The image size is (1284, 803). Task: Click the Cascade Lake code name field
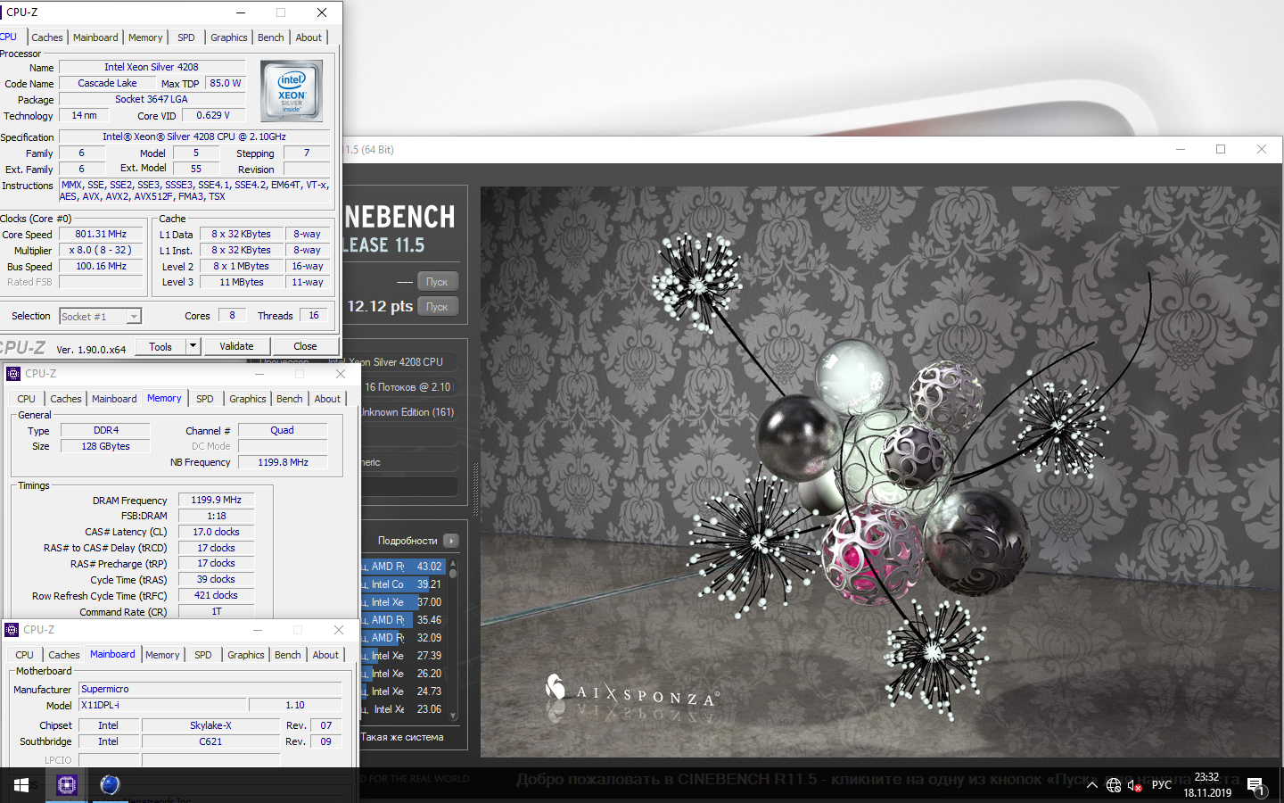coord(107,83)
